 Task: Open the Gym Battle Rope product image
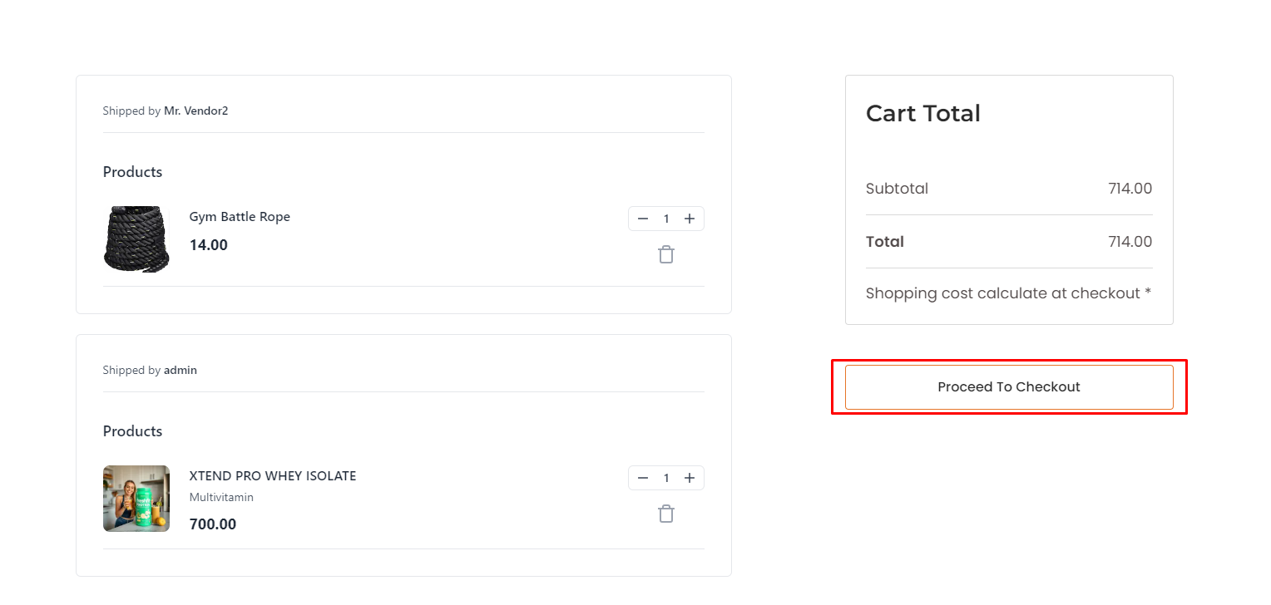(x=136, y=239)
